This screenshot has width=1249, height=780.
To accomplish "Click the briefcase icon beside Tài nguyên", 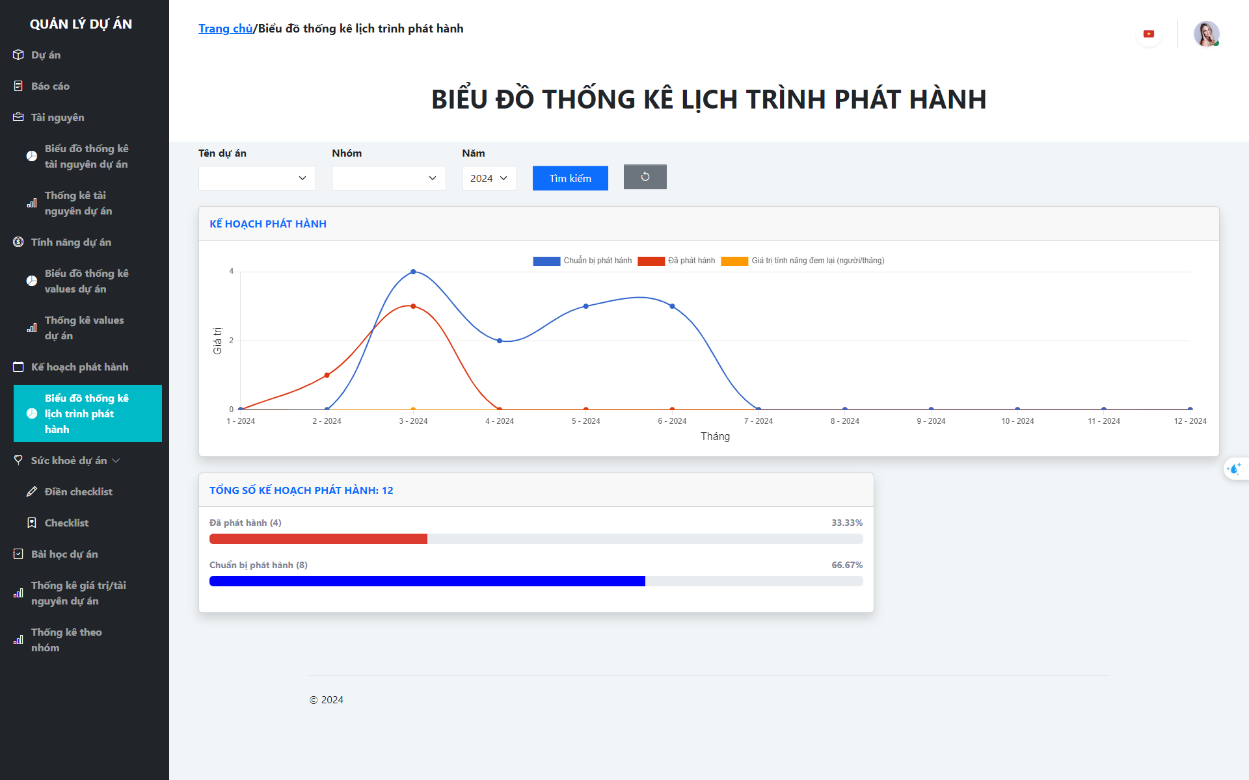I will [18, 117].
